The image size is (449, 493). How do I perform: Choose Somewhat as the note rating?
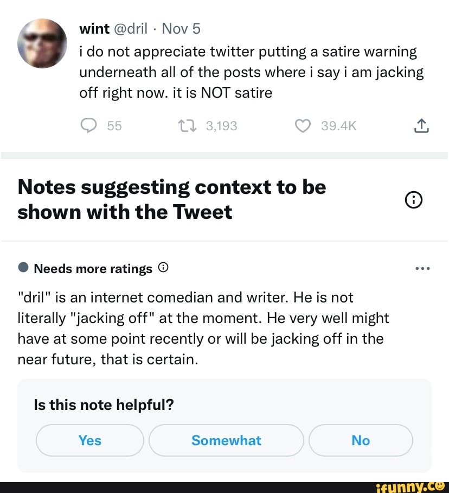click(x=226, y=440)
